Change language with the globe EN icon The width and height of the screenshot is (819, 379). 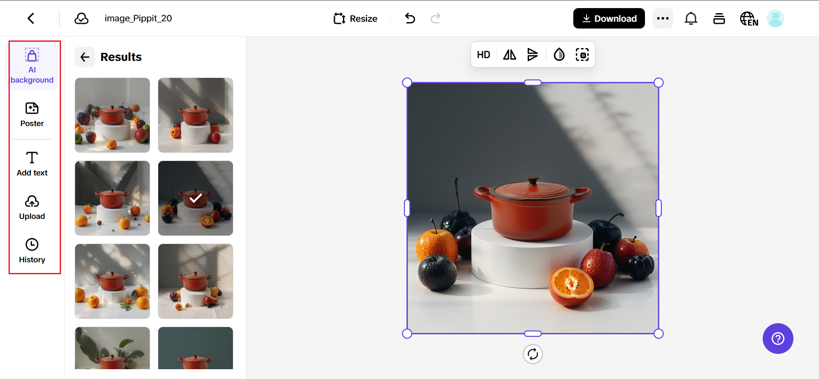[x=749, y=19]
